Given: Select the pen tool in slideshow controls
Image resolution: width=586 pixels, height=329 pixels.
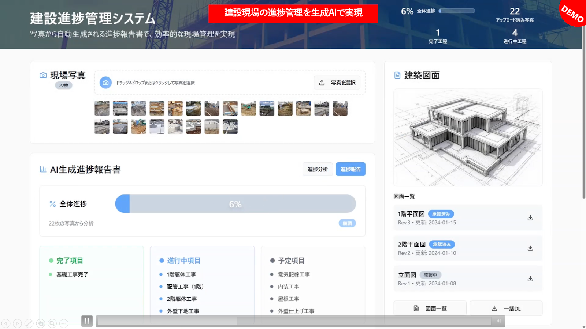Looking at the screenshot, I should coord(29,324).
